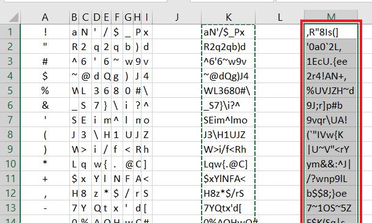The height and width of the screenshot is (223, 372).
Task: Select column C header
Action: coord(85,17)
